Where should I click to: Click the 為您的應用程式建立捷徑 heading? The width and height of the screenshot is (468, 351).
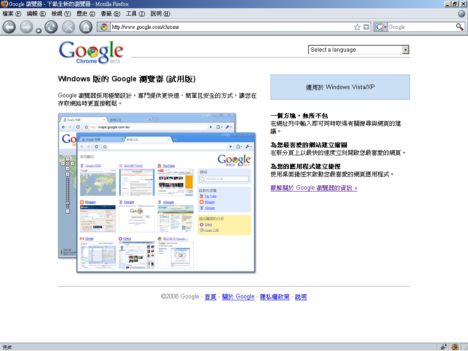click(305, 166)
